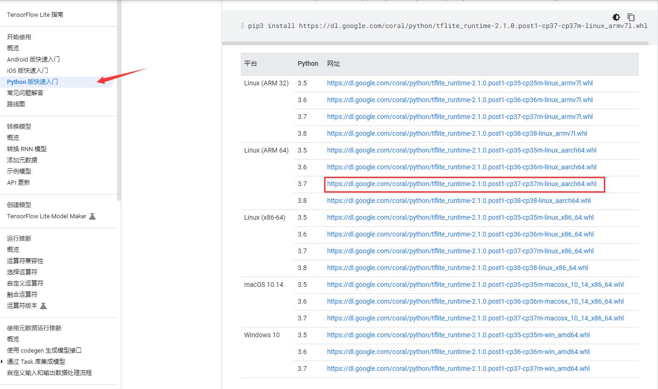This screenshot has height=389, width=658.
Task: Open 选择运算符 page
Action: (x=22, y=272)
